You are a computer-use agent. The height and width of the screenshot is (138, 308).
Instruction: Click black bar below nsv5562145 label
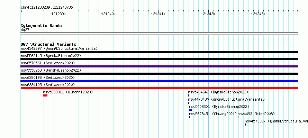click(159, 59)
